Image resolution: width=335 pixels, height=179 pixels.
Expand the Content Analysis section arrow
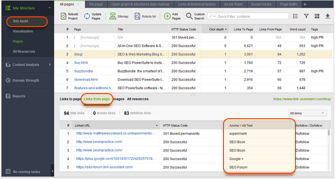(50, 65)
